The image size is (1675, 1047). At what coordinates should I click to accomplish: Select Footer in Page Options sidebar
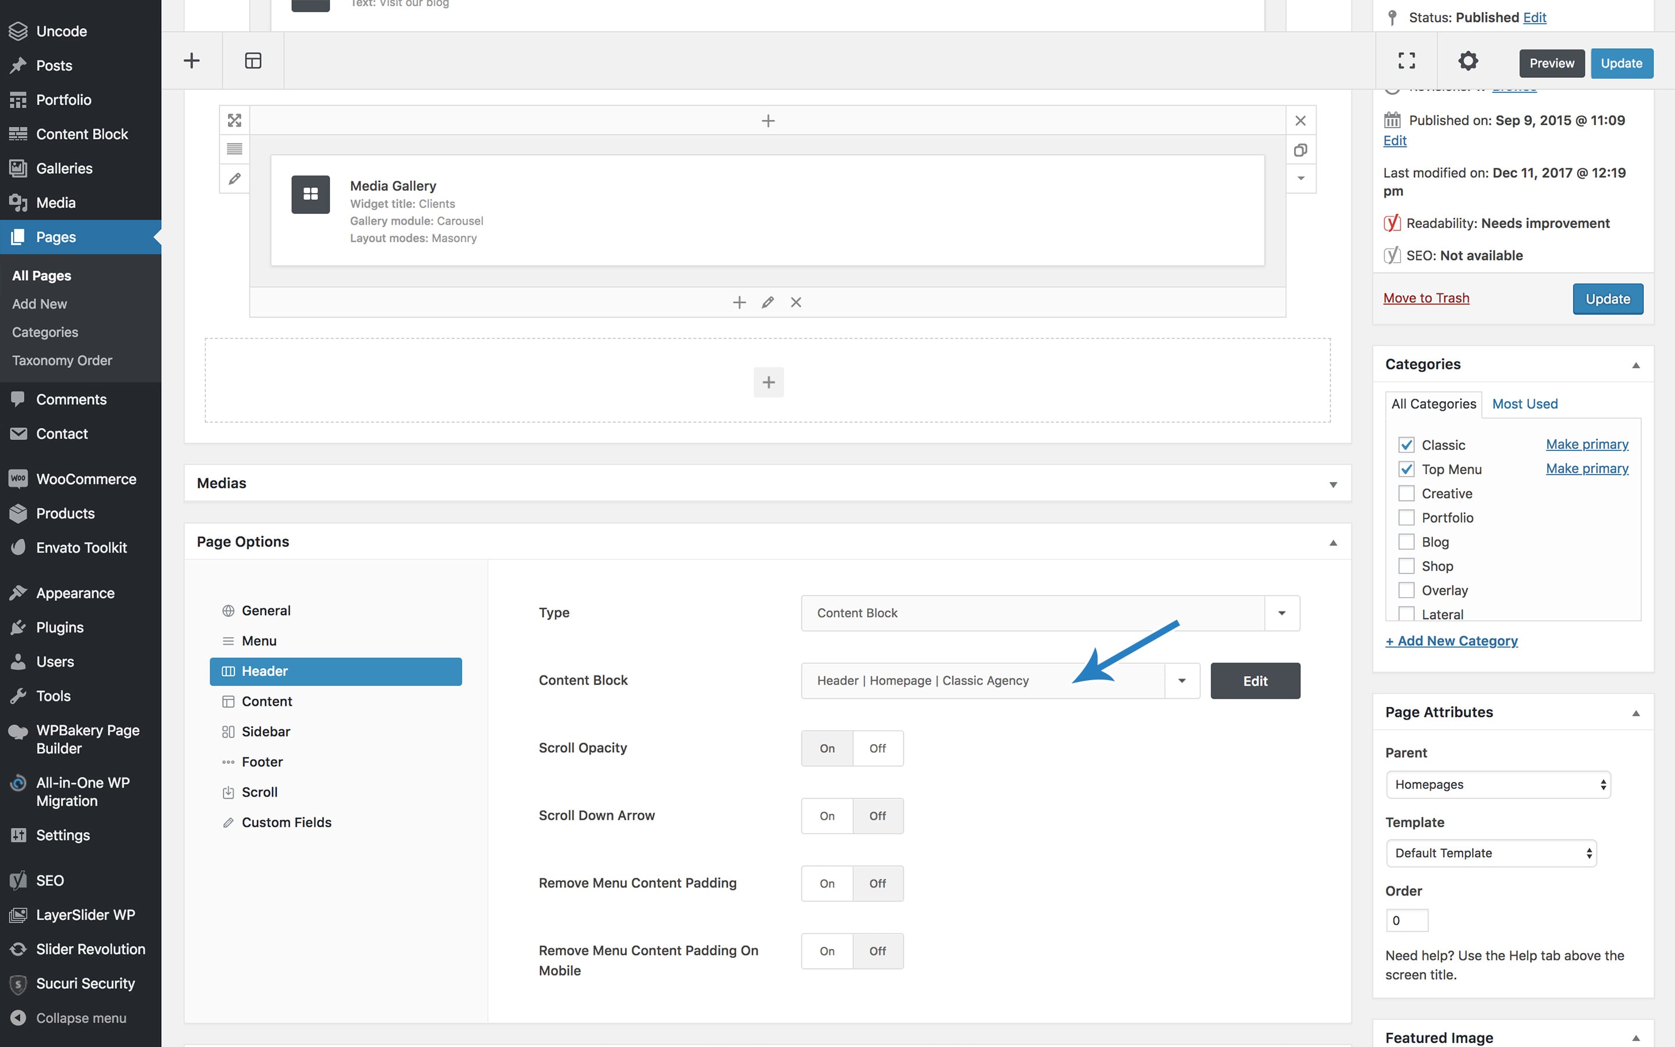pyautogui.click(x=262, y=762)
